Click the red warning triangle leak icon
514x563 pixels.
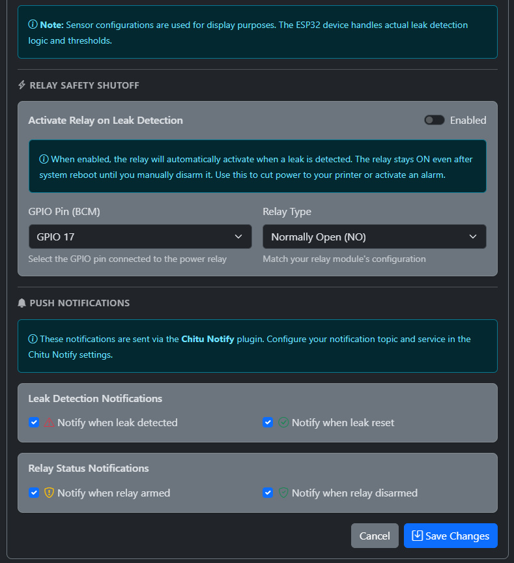pyautogui.click(x=49, y=422)
